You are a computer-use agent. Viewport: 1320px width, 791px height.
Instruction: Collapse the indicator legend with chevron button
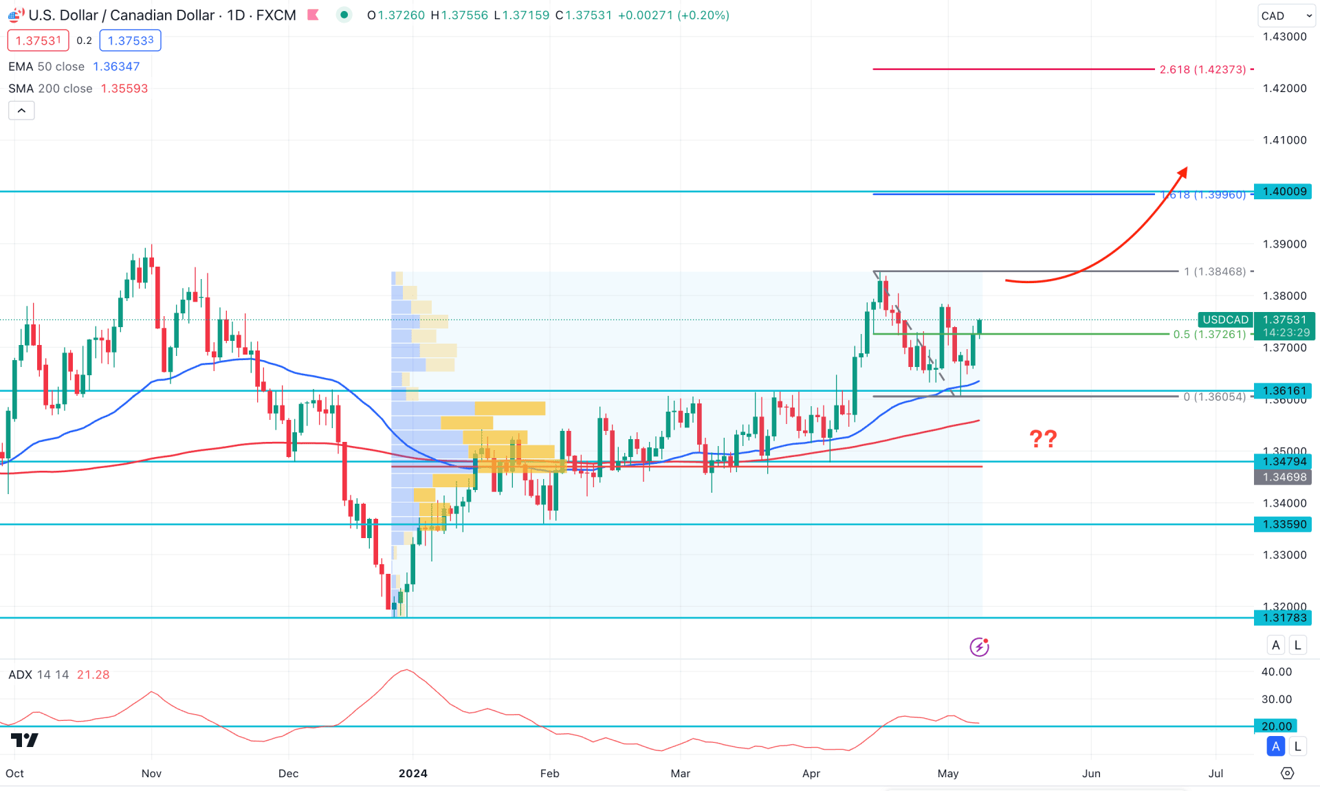[x=21, y=111]
